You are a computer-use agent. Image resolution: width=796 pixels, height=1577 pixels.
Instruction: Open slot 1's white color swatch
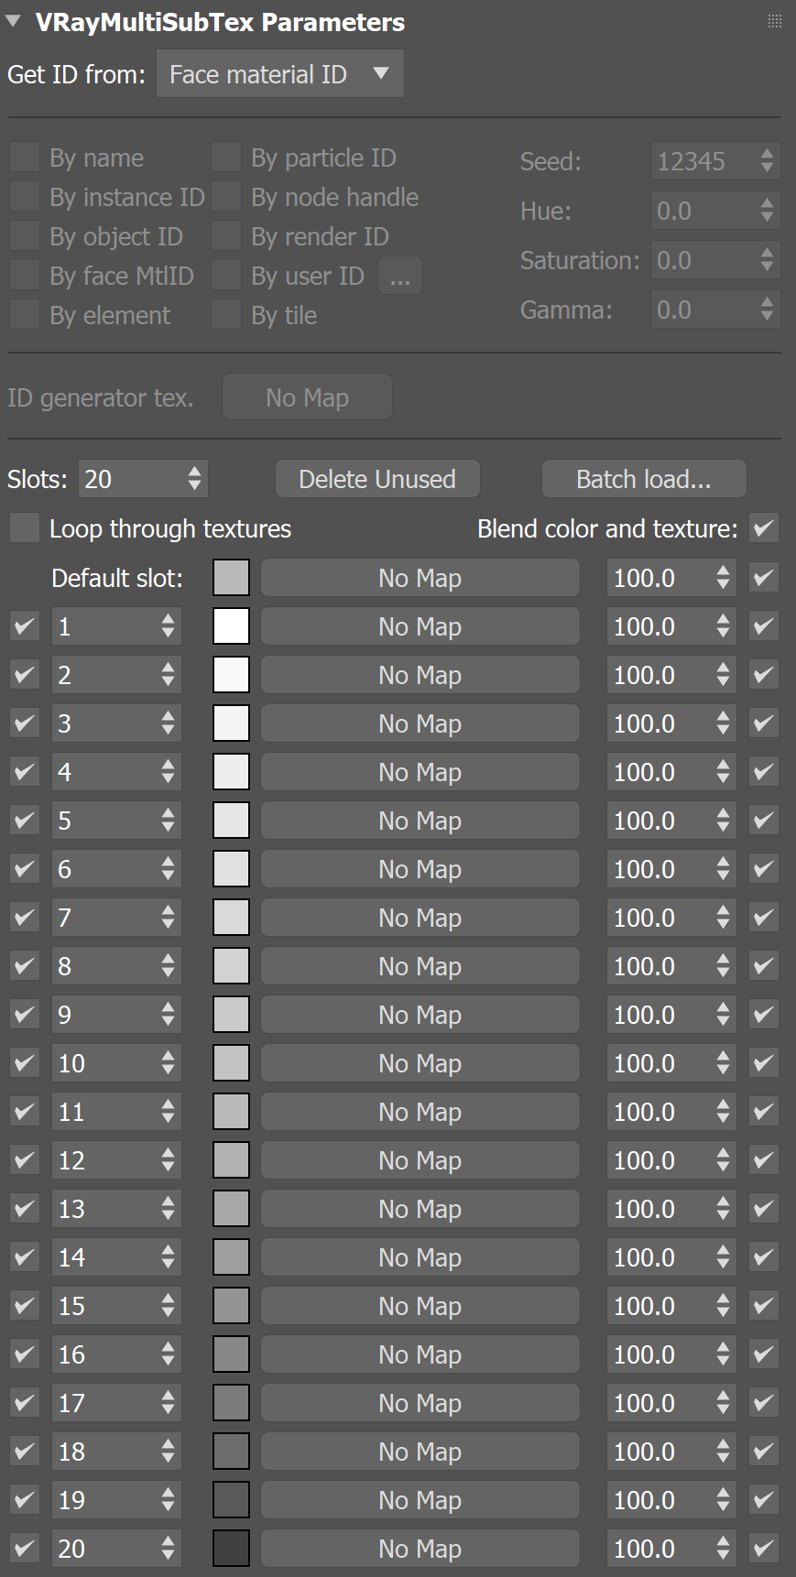pyautogui.click(x=231, y=625)
